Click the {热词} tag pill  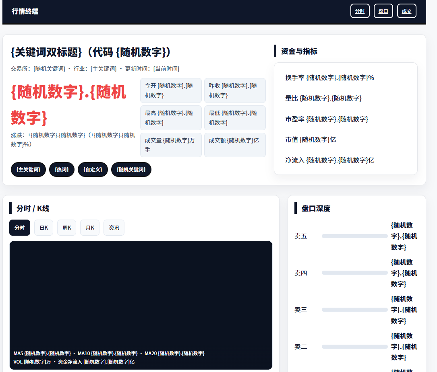pyautogui.click(x=62, y=170)
